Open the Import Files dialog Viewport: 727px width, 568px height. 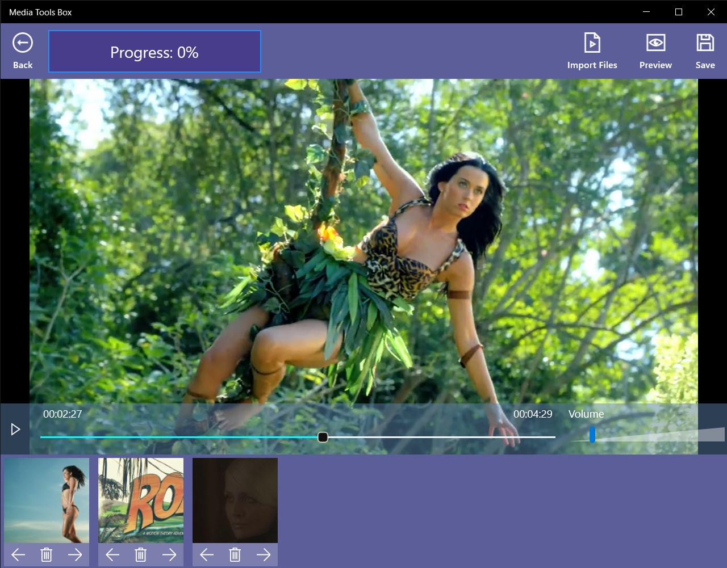[x=592, y=51]
